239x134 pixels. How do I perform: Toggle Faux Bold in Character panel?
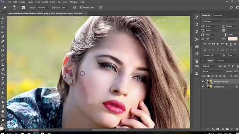coord(205,44)
